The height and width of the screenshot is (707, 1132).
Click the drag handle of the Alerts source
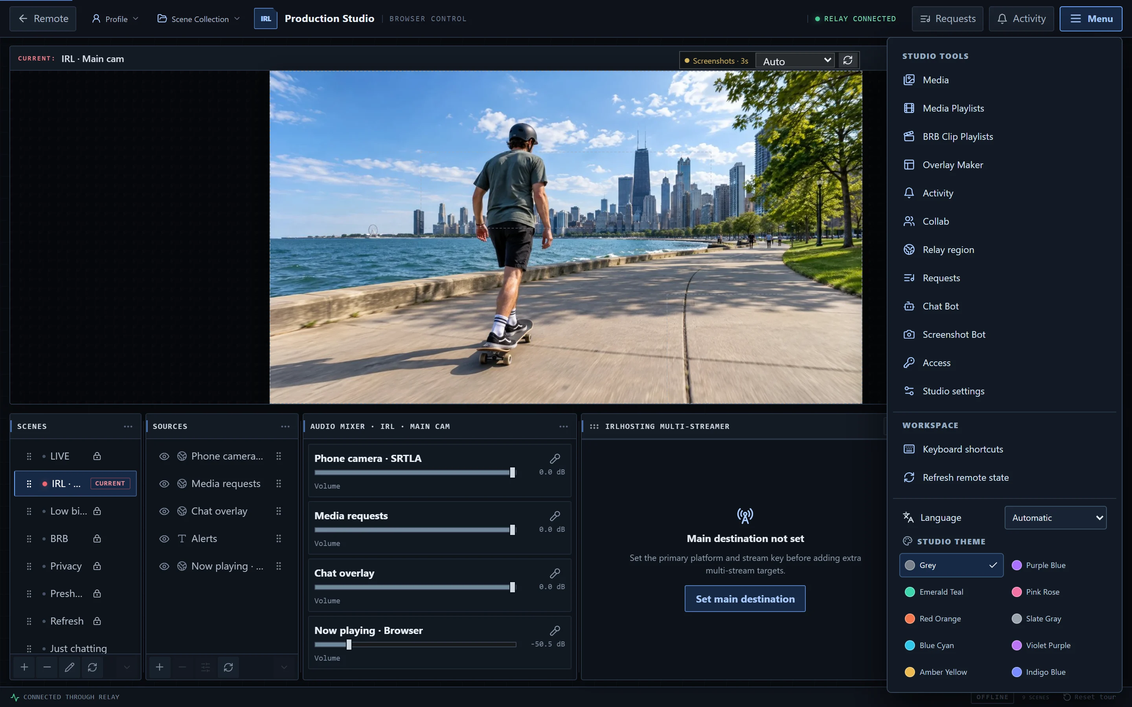click(279, 538)
